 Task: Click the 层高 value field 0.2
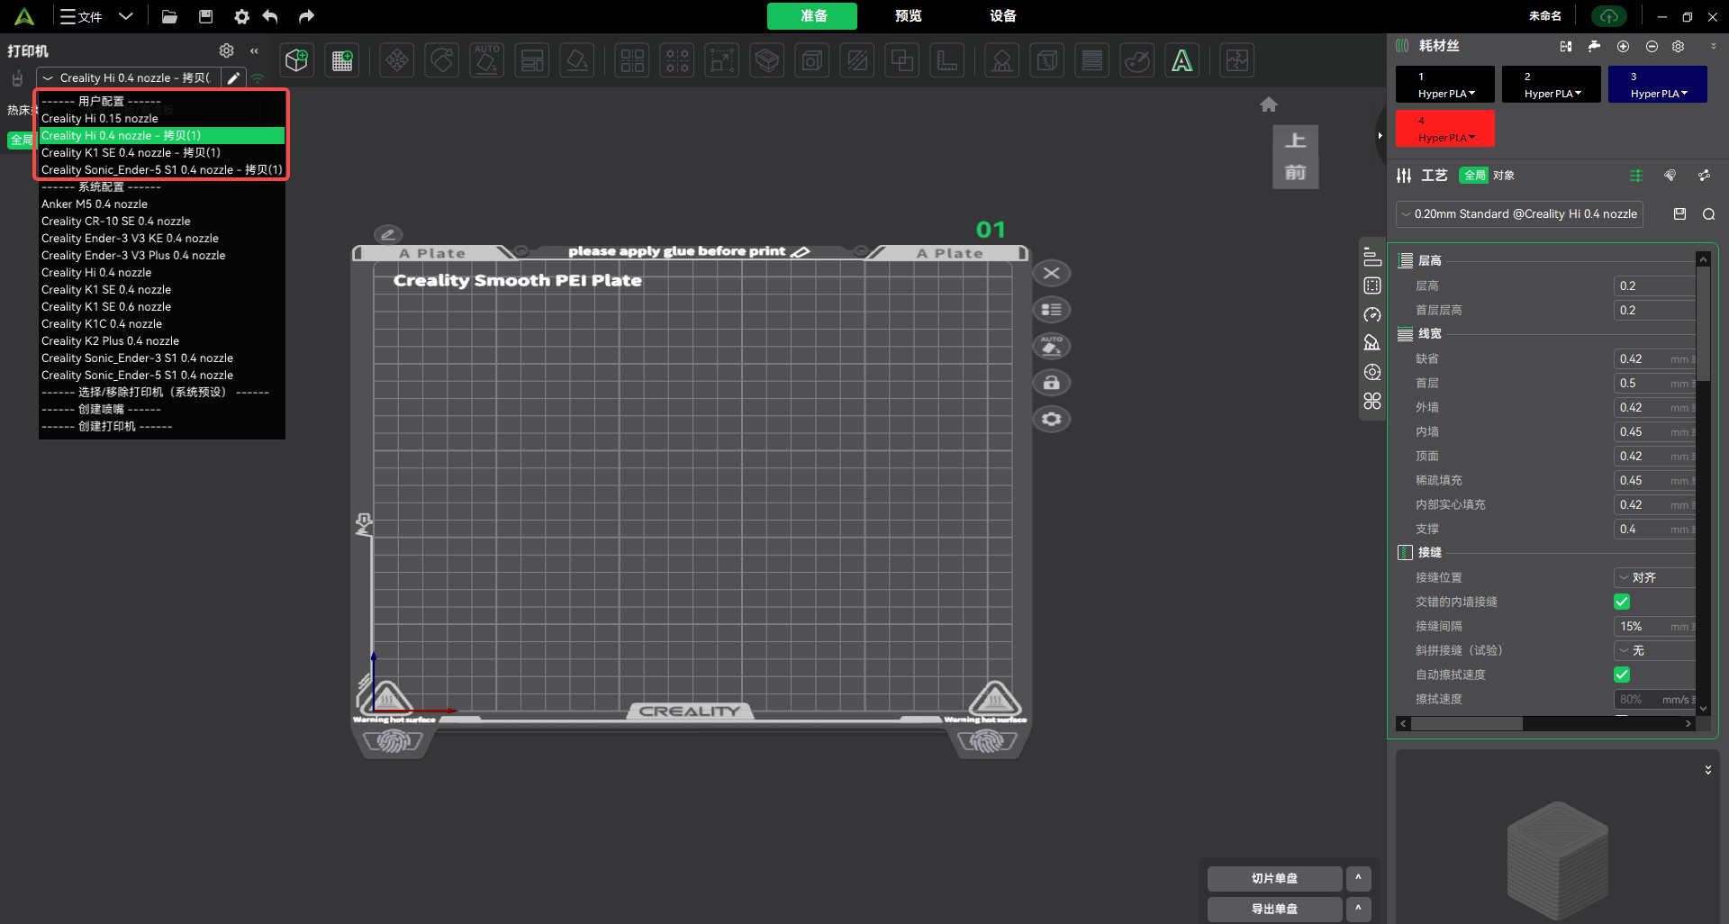tap(1654, 285)
